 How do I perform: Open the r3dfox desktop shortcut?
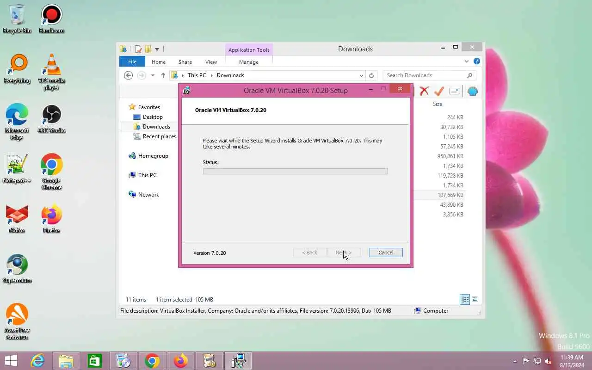point(17,218)
